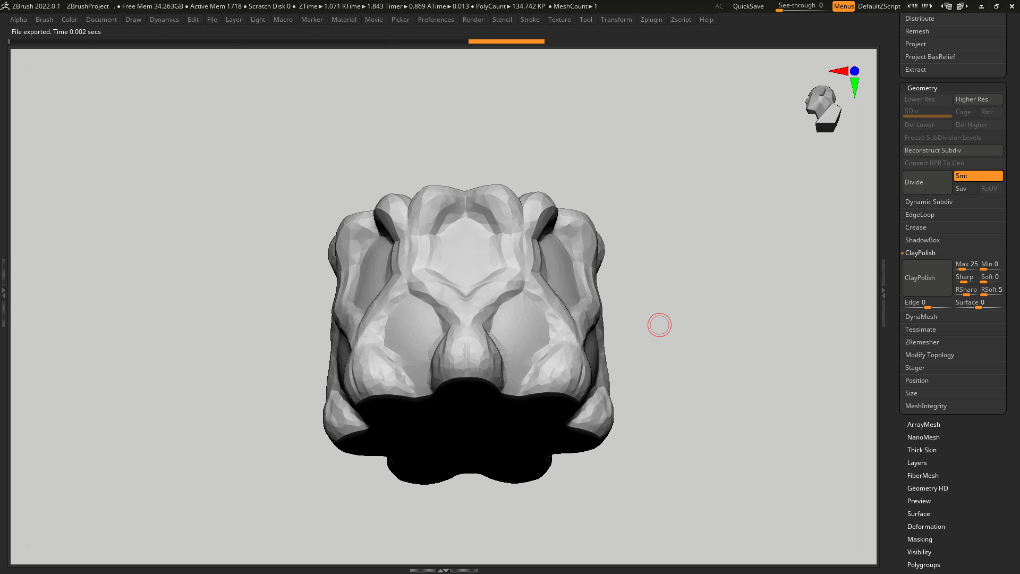Open the Stroke menu
The image size is (1020, 574).
pos(530,20)
